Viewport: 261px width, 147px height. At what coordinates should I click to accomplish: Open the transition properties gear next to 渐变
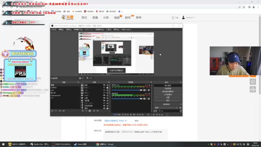pyautogui.click(x=180, y=108)
